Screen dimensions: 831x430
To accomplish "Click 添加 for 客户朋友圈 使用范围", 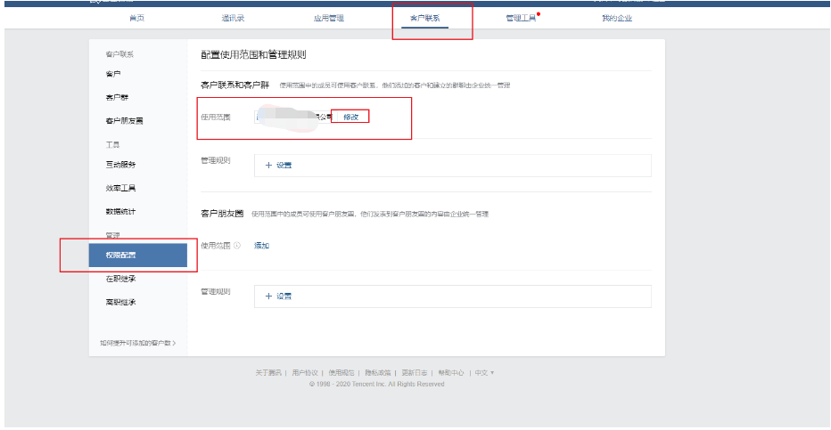I will click(x=262, y=246).
